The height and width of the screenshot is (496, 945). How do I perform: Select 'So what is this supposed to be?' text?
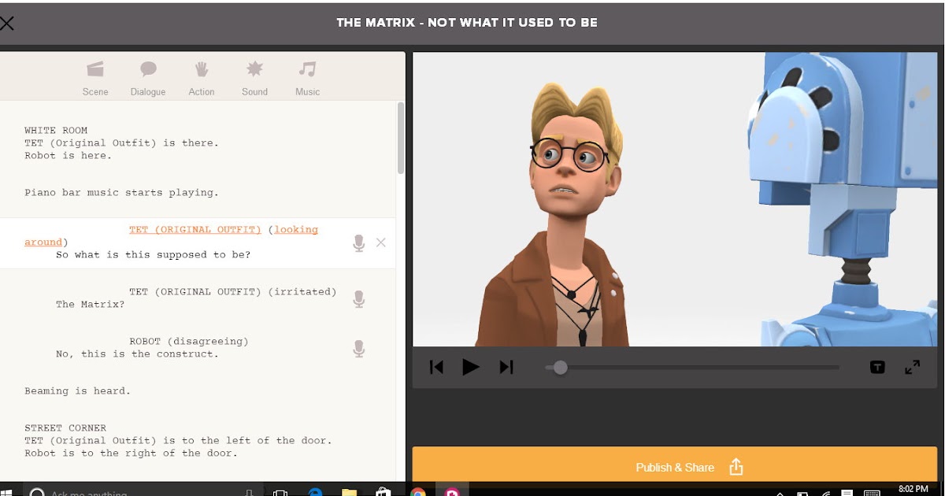(154, 255)
